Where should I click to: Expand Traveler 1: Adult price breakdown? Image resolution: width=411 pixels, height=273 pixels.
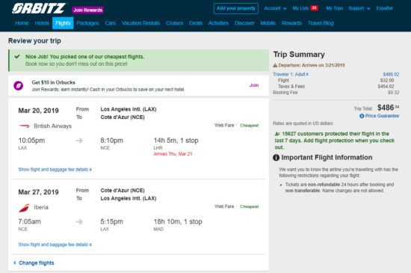(291, 75)
